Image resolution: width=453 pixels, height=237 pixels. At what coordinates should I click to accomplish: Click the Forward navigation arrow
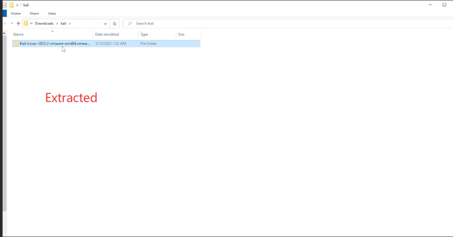[x=4, y=23]
